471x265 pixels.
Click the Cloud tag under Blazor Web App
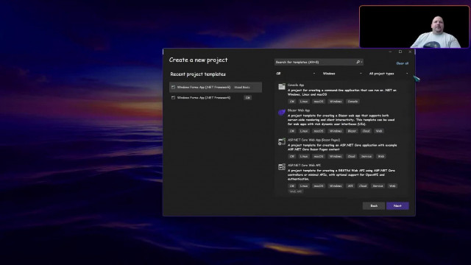pyautogui.click(x=366, y=131)
